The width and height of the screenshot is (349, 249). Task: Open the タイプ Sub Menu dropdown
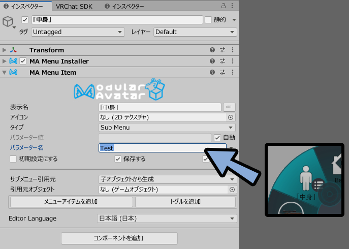(167, 128)
